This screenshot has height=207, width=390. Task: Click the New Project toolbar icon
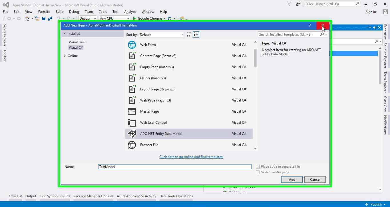point(28,19)
